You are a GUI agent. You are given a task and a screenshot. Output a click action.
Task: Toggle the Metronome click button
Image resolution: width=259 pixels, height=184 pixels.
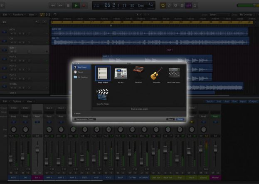195,5
